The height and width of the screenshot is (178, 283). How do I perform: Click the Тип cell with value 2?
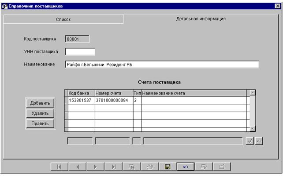click(x=138, y=100)
